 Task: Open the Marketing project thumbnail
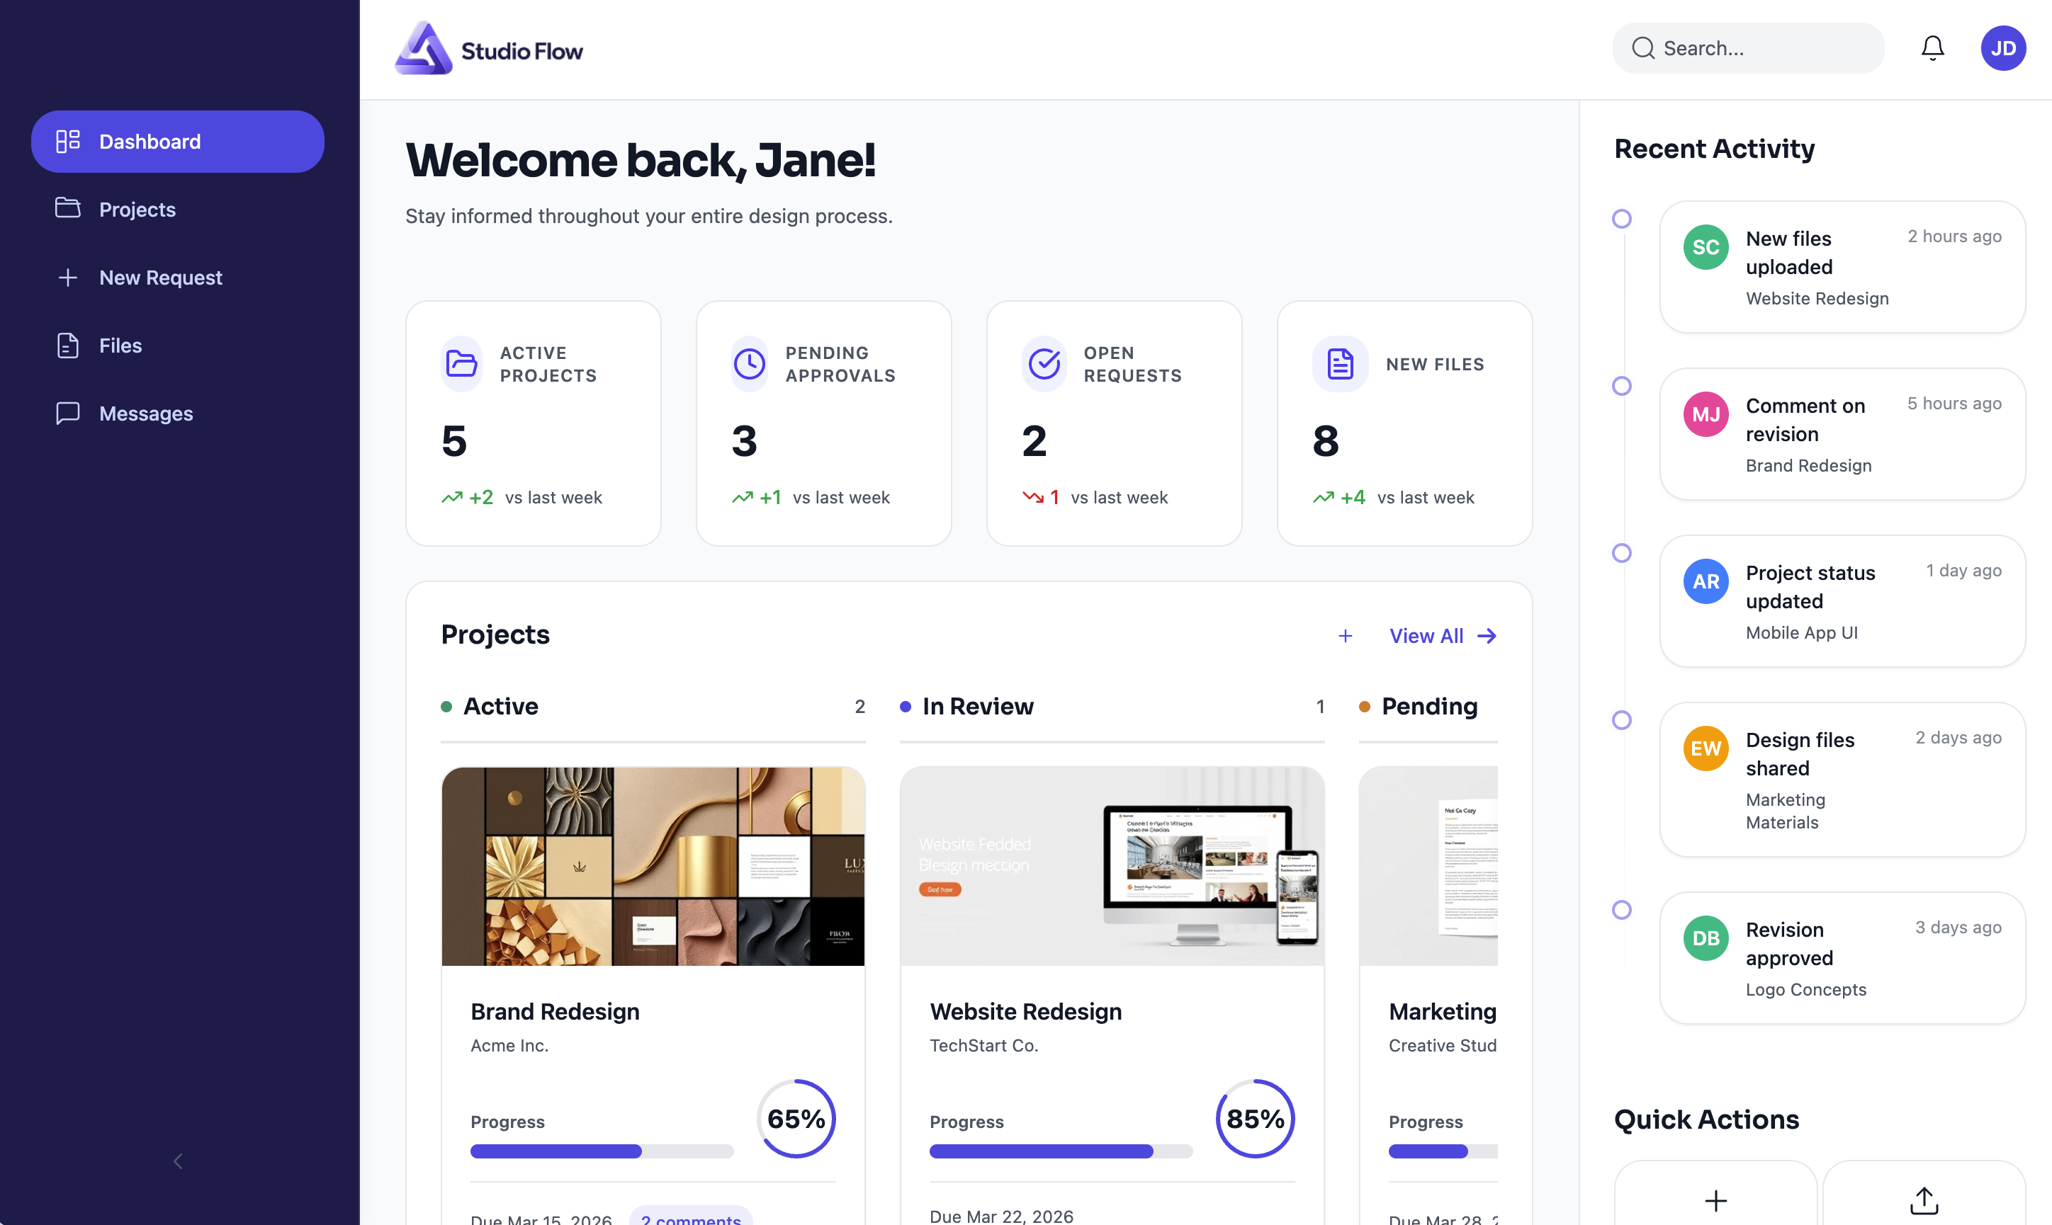[x=1428, y=866]
